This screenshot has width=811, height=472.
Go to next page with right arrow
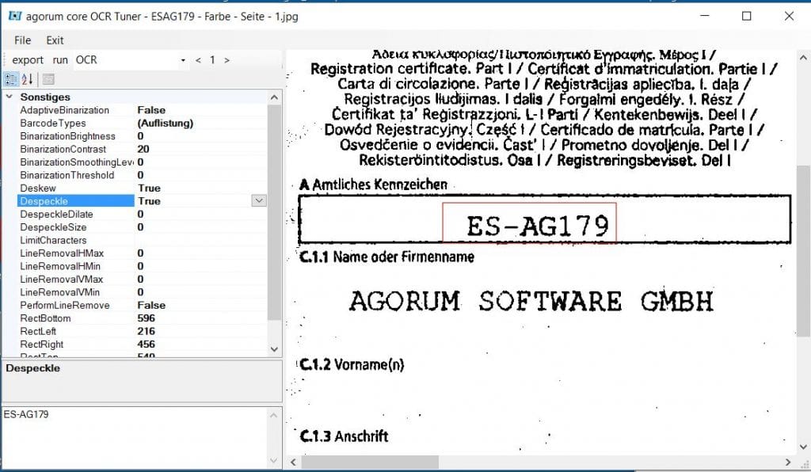pyautogui.click(x=227, y=60)
